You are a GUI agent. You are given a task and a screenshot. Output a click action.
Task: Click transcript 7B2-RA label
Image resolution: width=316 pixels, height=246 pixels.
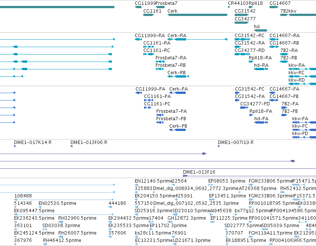click(289, 50)
